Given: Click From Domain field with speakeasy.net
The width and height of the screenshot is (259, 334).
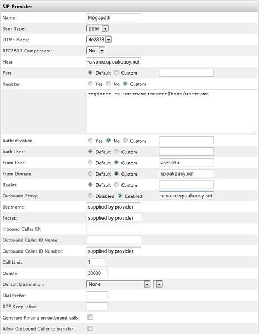Looking at the screenshot, I should [186, 173].
